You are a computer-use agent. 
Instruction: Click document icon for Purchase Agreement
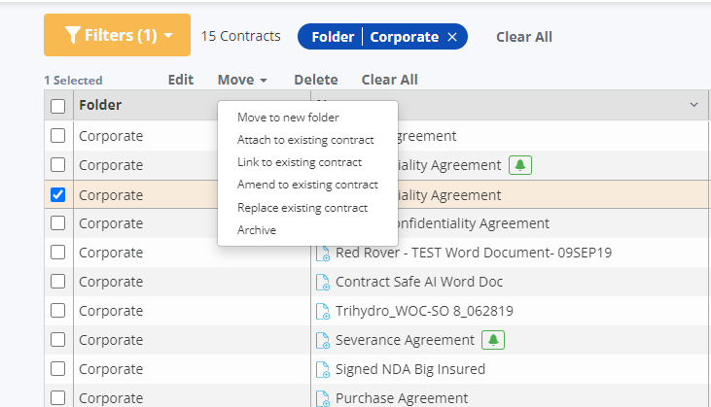pyautogui.click(x=323, y=398)
